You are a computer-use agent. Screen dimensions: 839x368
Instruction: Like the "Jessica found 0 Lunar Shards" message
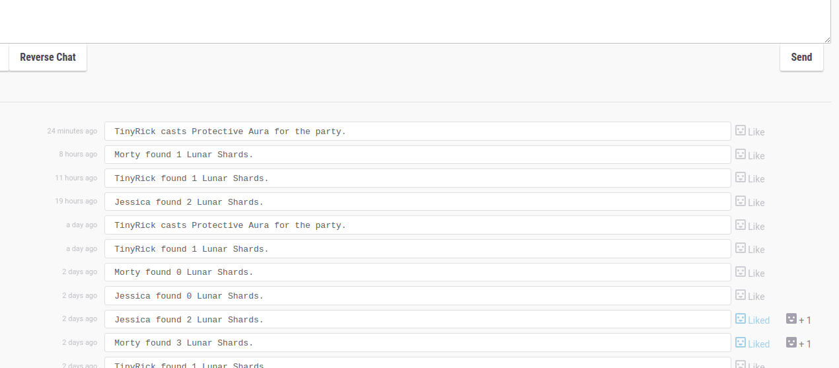pos(750,296)
